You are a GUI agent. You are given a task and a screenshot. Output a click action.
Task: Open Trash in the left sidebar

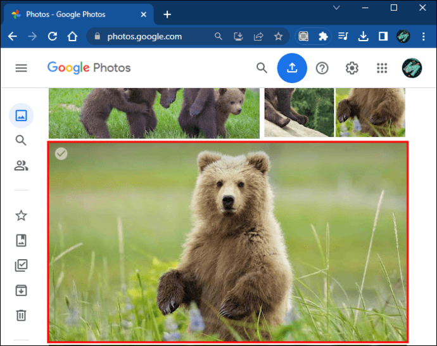(x=21, y=315)
